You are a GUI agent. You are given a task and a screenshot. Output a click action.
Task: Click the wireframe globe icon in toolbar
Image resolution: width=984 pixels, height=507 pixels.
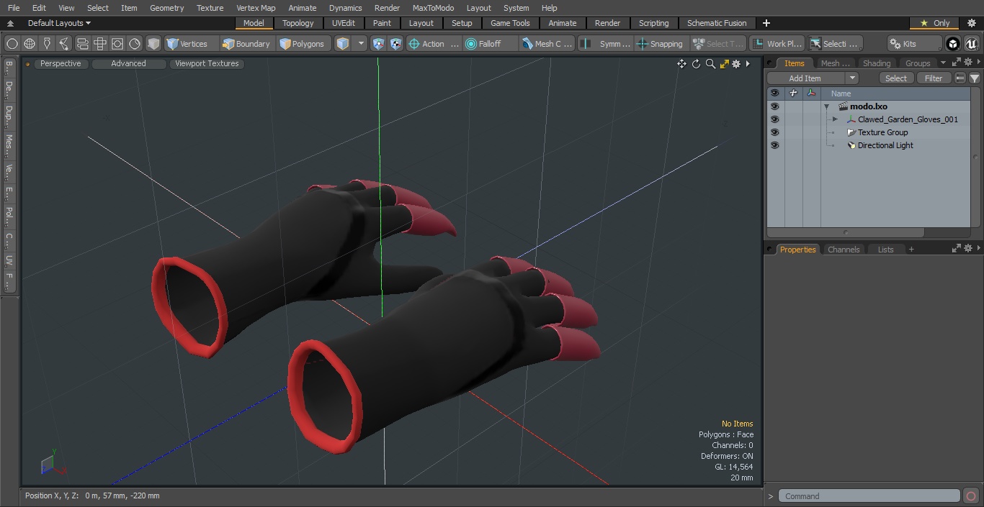coord(30,44)
